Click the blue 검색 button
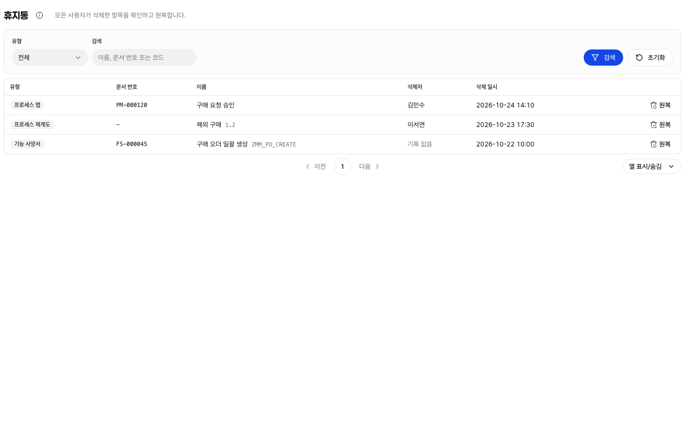The width and height of the screenshot is (685, 428). (x=603, y=58)
